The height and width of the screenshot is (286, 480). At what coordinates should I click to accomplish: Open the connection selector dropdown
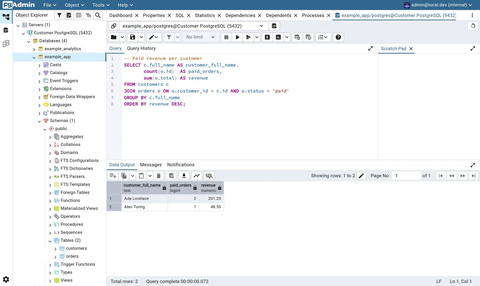pyautogui.click(x=193, y=26)
